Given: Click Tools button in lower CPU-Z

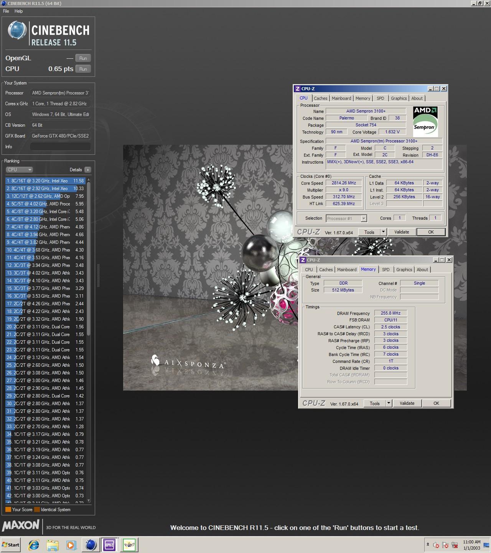Looking at the screenshot, I should tap(375, 403).
